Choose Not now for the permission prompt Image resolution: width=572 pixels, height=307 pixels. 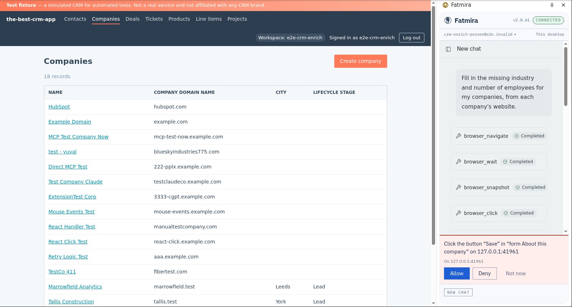(516, 273)
